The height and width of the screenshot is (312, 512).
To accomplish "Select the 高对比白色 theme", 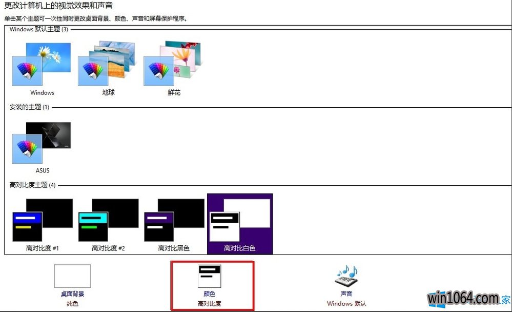I will pyautogui.click(x=240, y=224).
